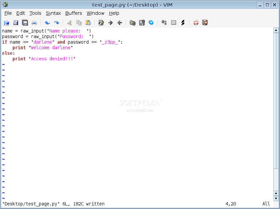Cut selection using the scissors icon
This screenshot has width=280, height=209.
(x=69, y=23)
